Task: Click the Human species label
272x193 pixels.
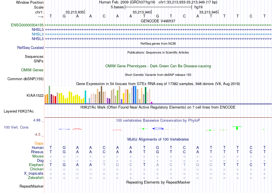Action: tap(38, 148)
